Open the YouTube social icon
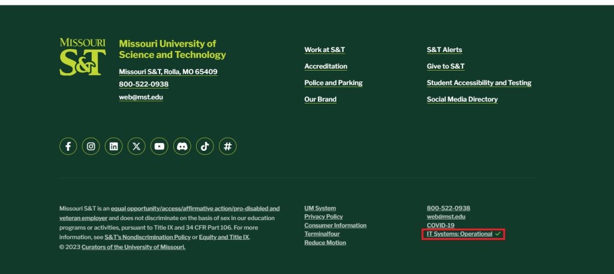The image size is (614, 274). pos(159,146)
